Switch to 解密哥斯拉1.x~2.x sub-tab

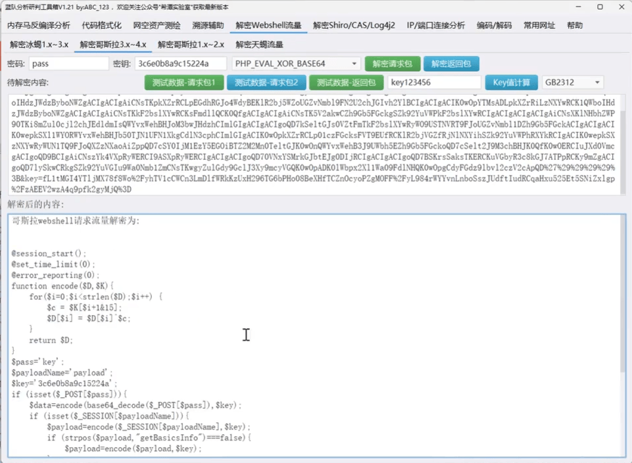(x=191, y=44)
